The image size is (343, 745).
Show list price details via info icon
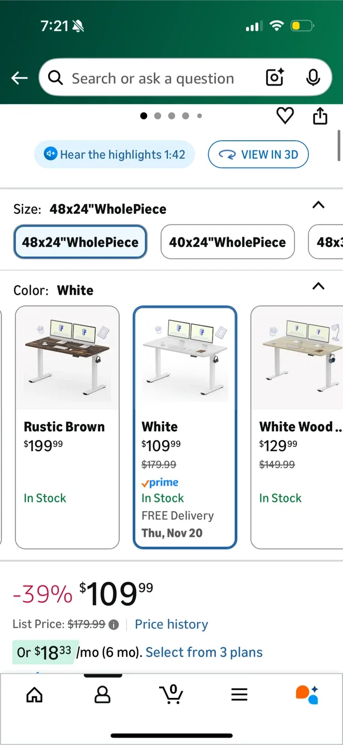tap(114, 624)
